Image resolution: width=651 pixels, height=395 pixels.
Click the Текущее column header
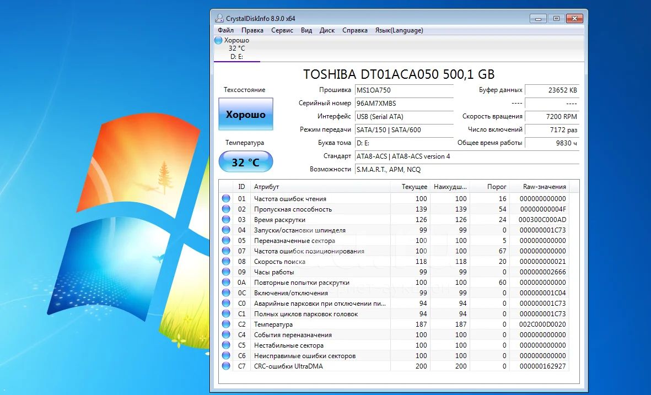click(410, 187)
